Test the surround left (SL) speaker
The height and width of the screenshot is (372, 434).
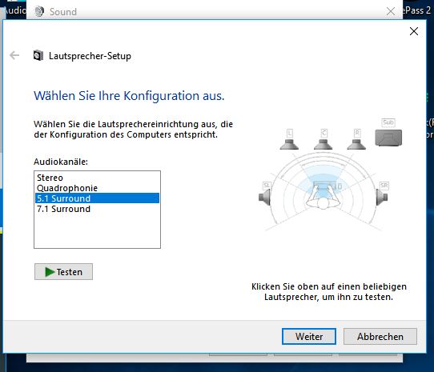pos(265,198)
